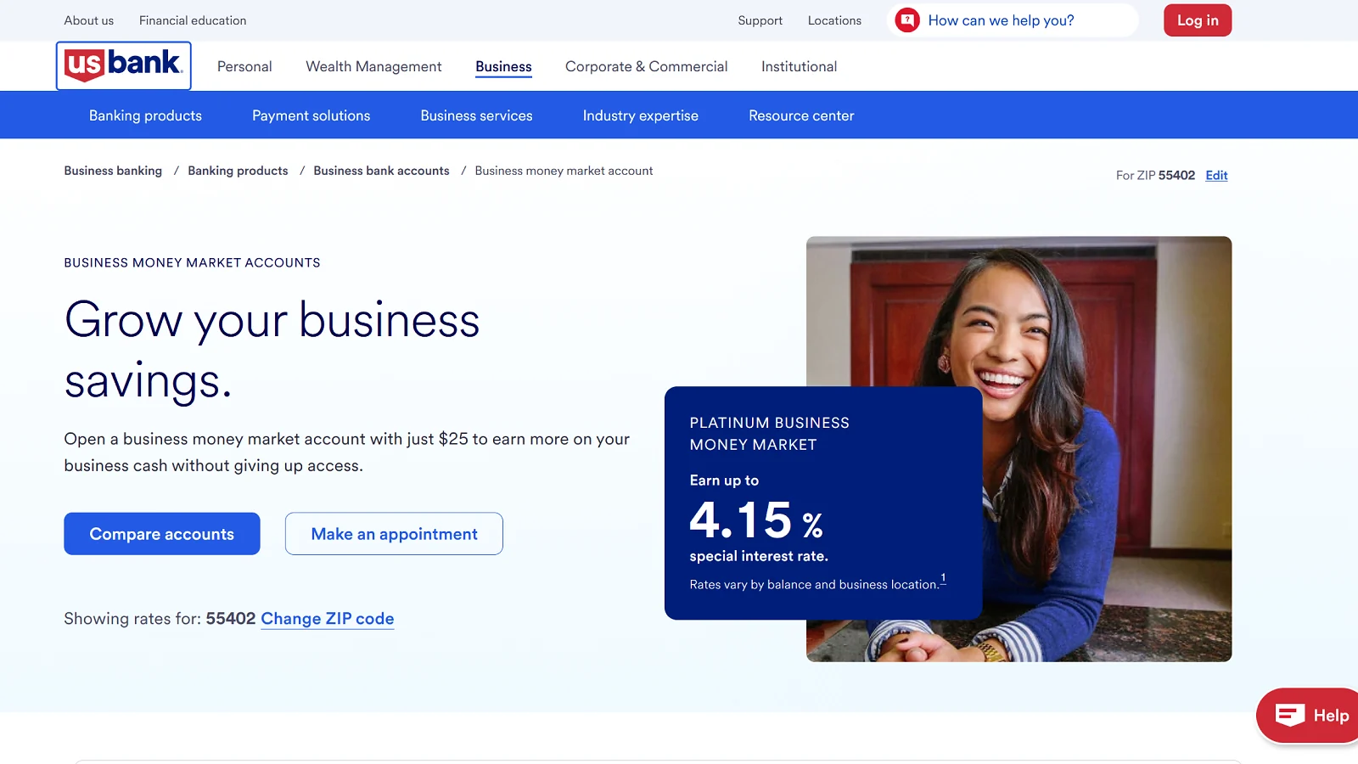This screenshot has width=1358, height=764.
Task: Open Locations link
Action: 834,20
